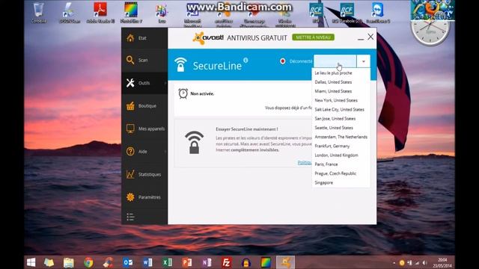Open the Aide help section
Image resolution: width=479 pixels, height=269 pixels.
144,151
